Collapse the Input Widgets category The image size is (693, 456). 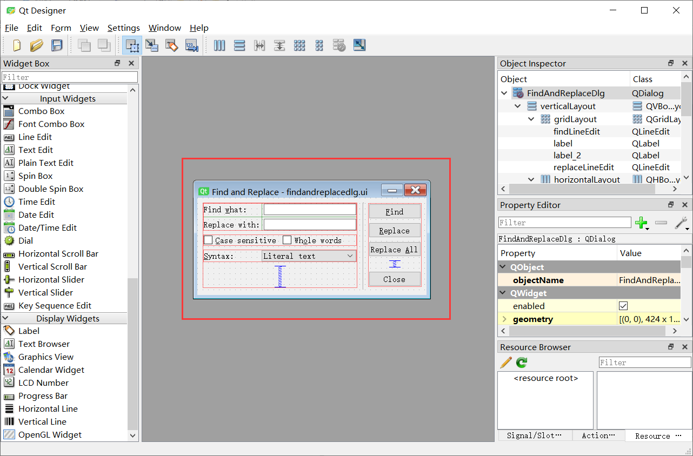(x=6, y=98)
